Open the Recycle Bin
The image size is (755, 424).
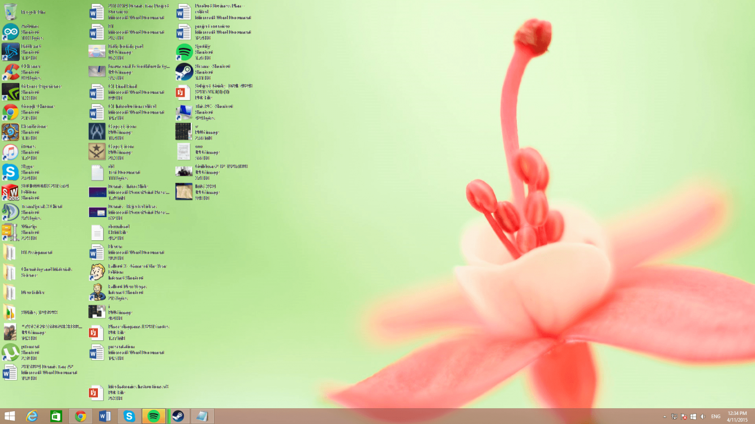point(9,10)
